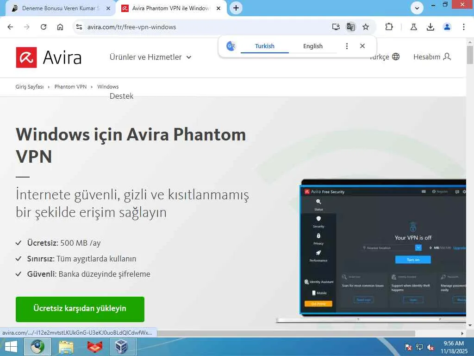474x356 pixels.
Task: Open Phantom VPN breadcrumb link
Action: (x=70, y=87)
